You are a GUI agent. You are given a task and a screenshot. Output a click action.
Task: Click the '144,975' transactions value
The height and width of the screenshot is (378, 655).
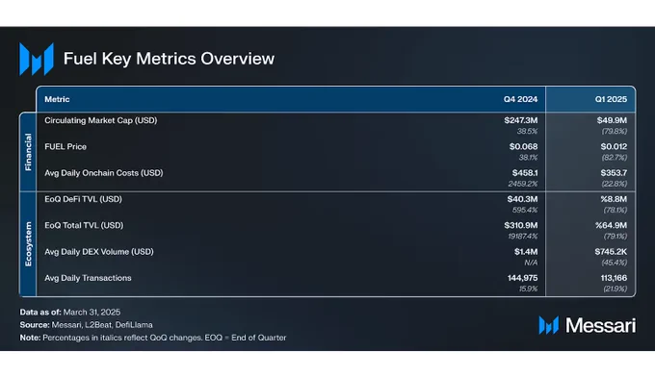click(x=523, y=278)
